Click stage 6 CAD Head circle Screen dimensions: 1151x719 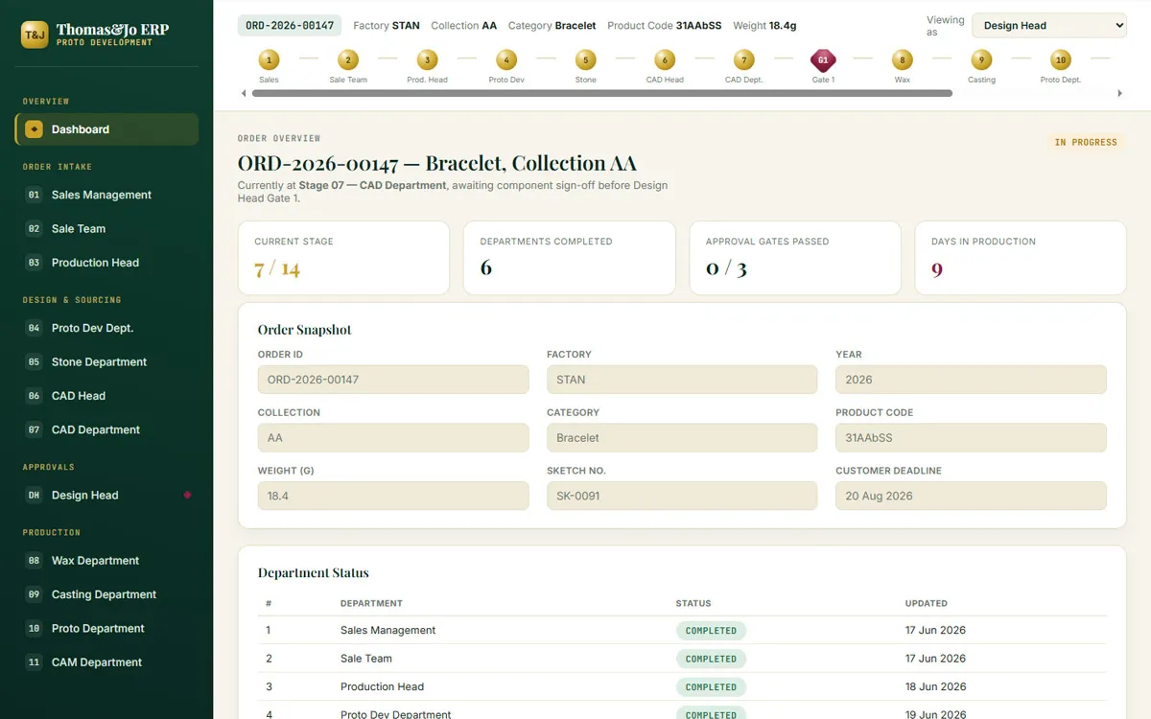click(665, 59)
